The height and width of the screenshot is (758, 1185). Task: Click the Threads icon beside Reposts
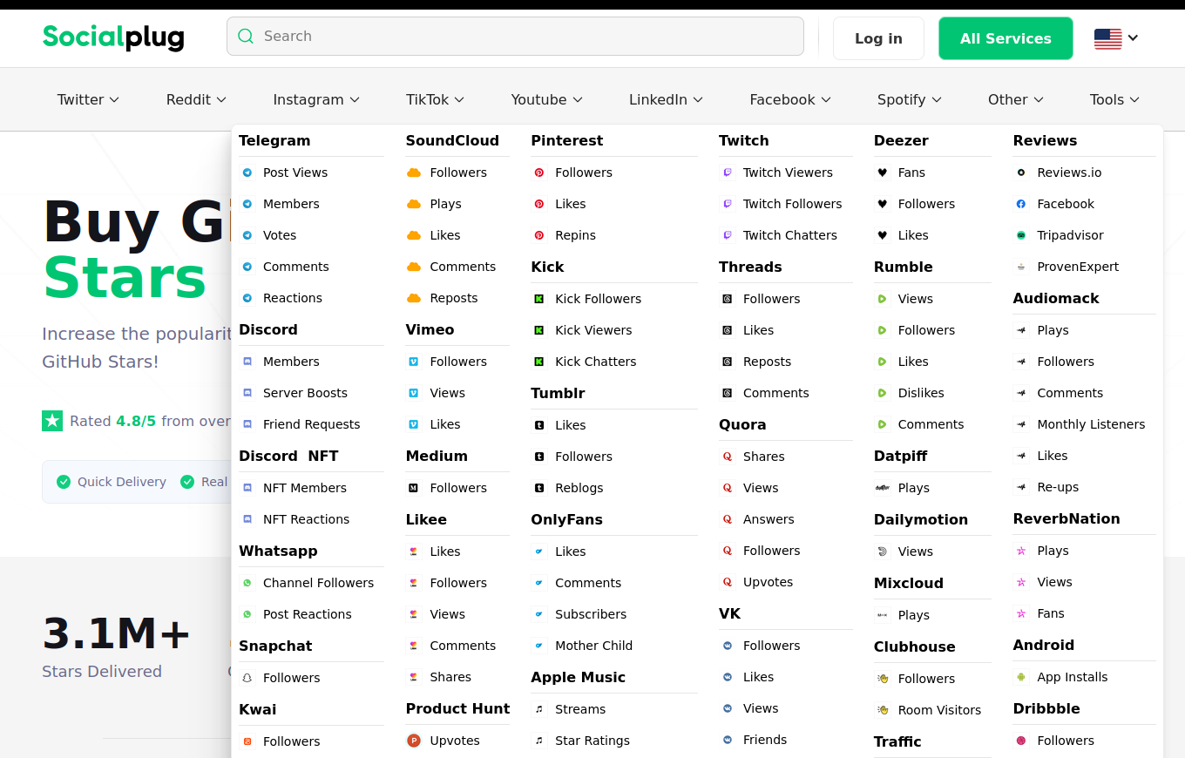pyautogui.click(x=728, y=362)
